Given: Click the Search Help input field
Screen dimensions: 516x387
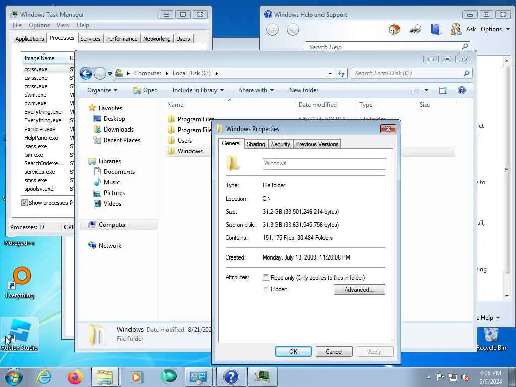Looking at the screenshot, I should click(x=383, y=47).
